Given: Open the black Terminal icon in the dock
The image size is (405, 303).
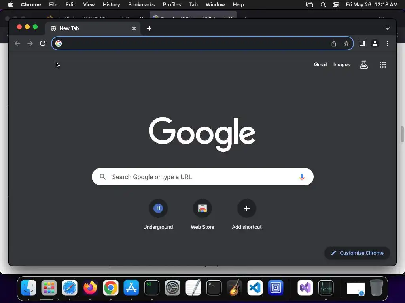Looking at the screenshot, I should click(x=214, y=288).
